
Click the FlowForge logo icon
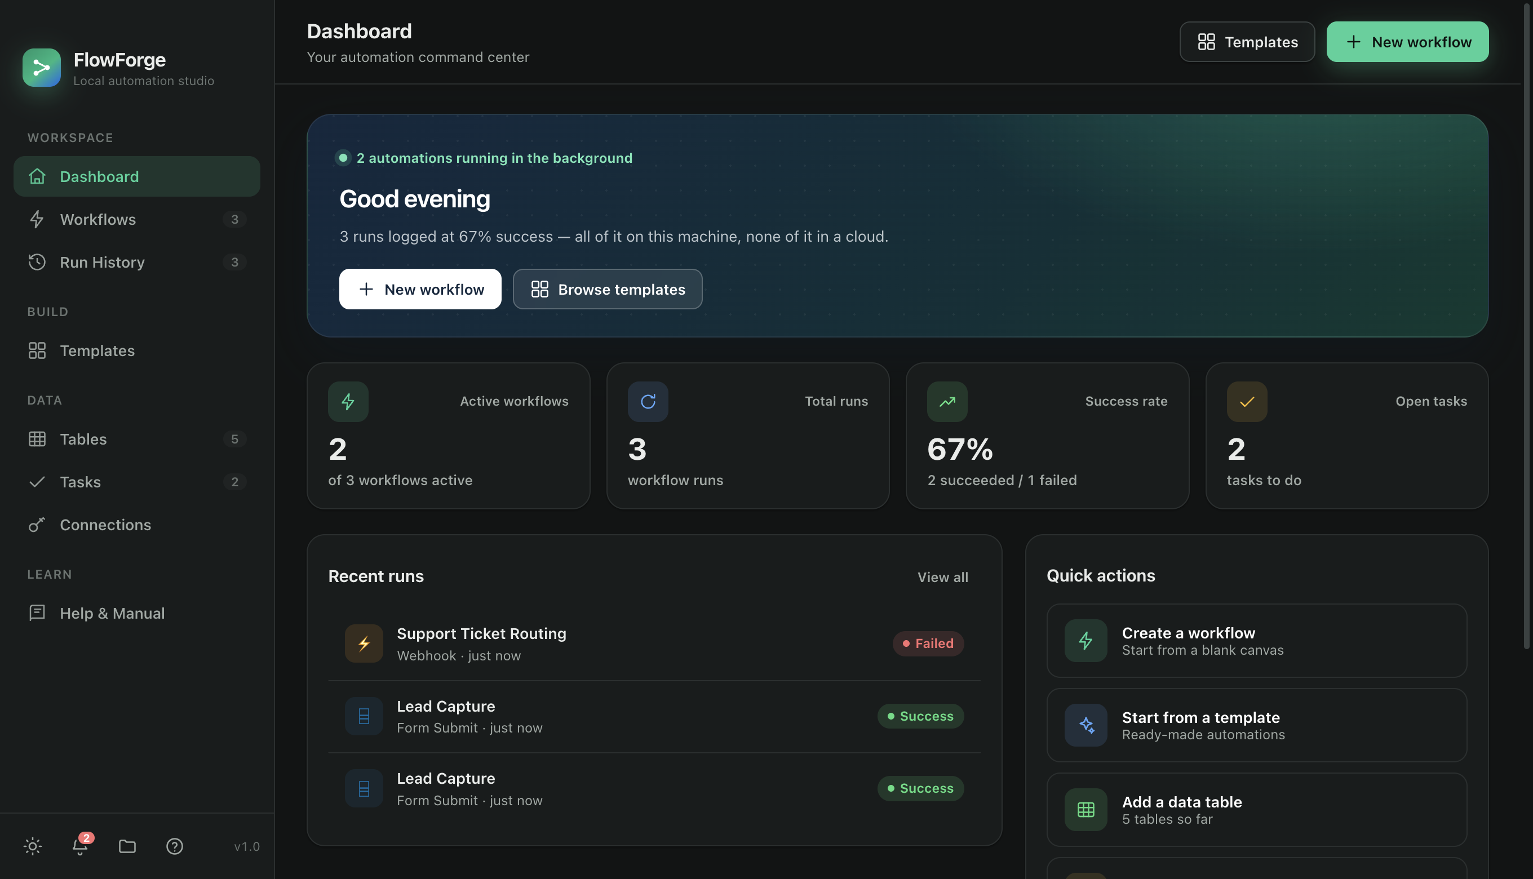coord(41,68)
